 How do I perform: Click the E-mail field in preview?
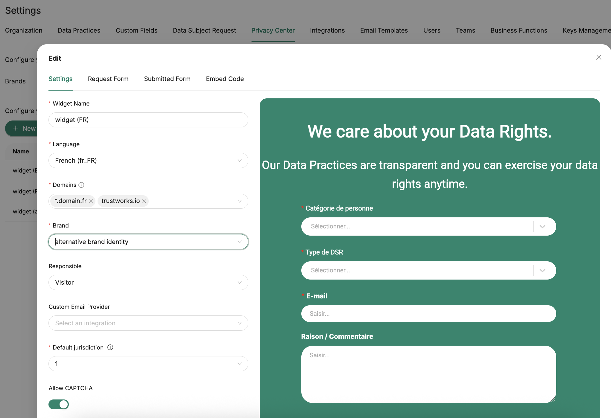coord(428,314)
